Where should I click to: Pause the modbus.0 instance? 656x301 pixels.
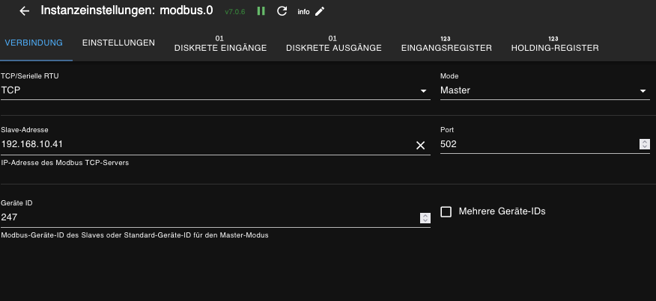(x=261, y=11)
